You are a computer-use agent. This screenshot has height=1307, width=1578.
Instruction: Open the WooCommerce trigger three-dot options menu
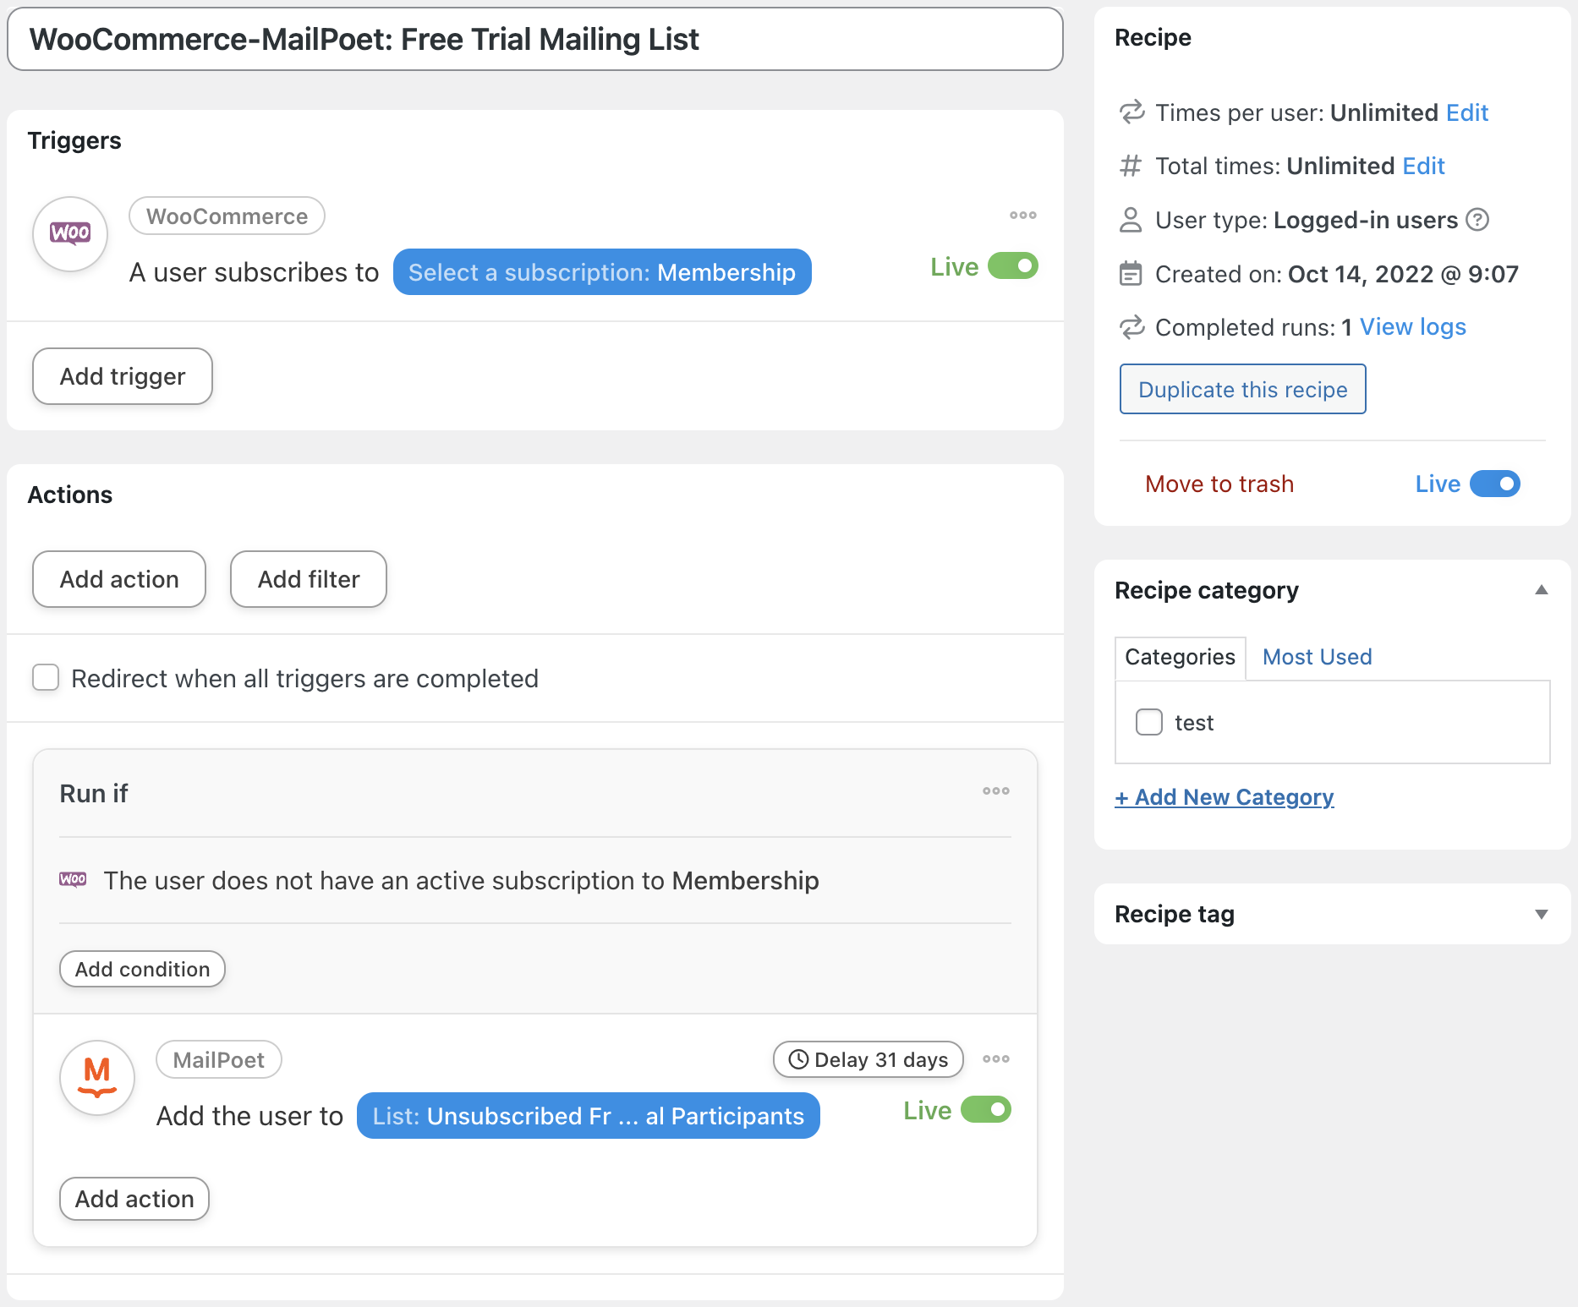coord(1022,216)
